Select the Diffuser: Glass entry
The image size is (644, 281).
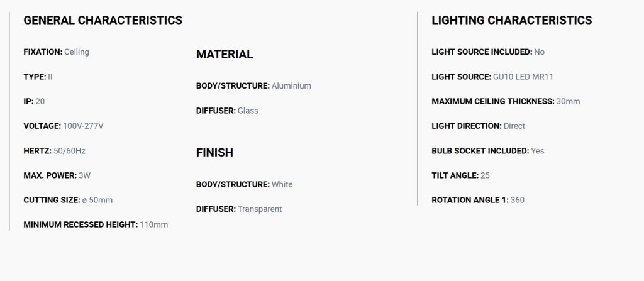pyautogui.click(x=227, y=111)
